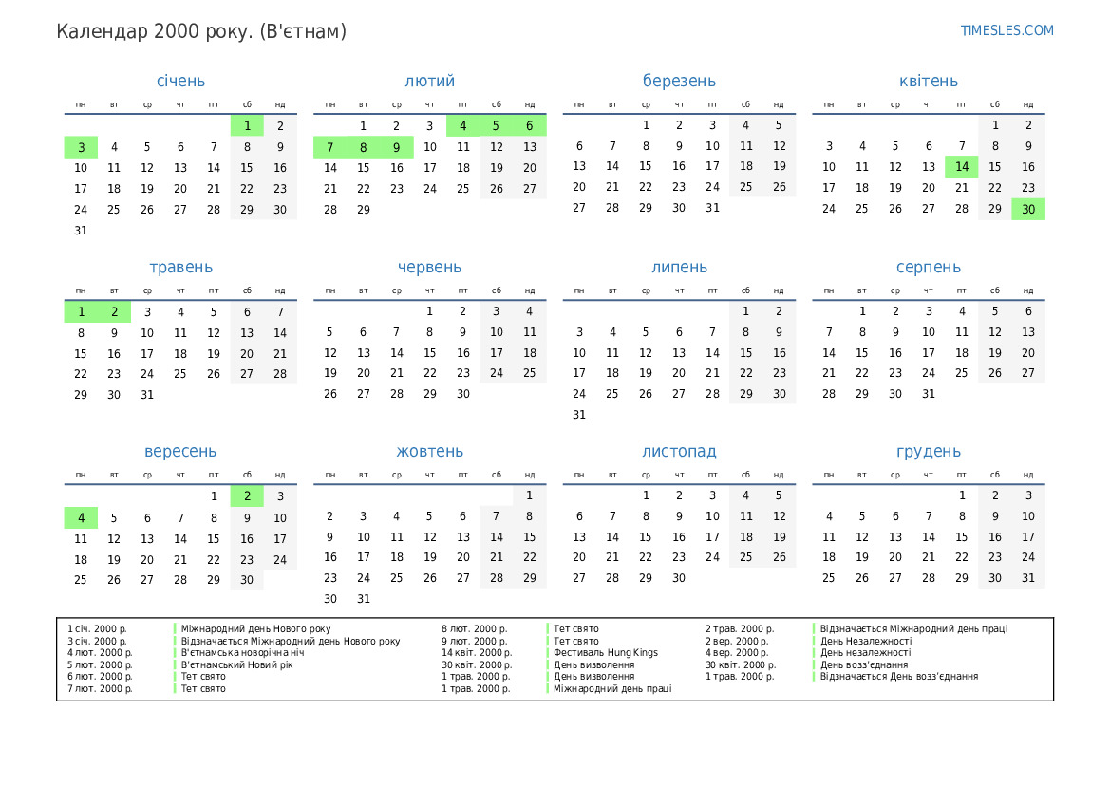The height and width of the screenshot is (785, 1110).
Task: Click day 1 in жовтень
Action: coord(530,495)
